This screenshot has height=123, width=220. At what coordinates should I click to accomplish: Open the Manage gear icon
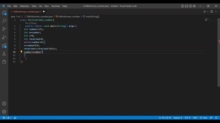click(x=4, y=112)
